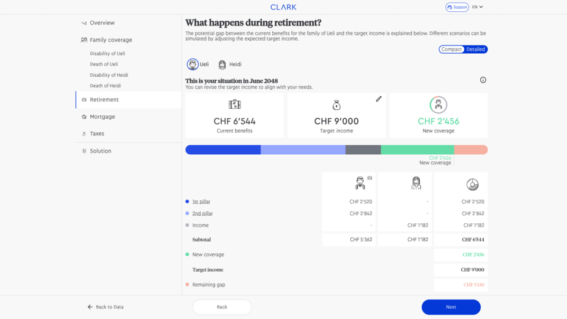Switch view to Compact mode

452,50
